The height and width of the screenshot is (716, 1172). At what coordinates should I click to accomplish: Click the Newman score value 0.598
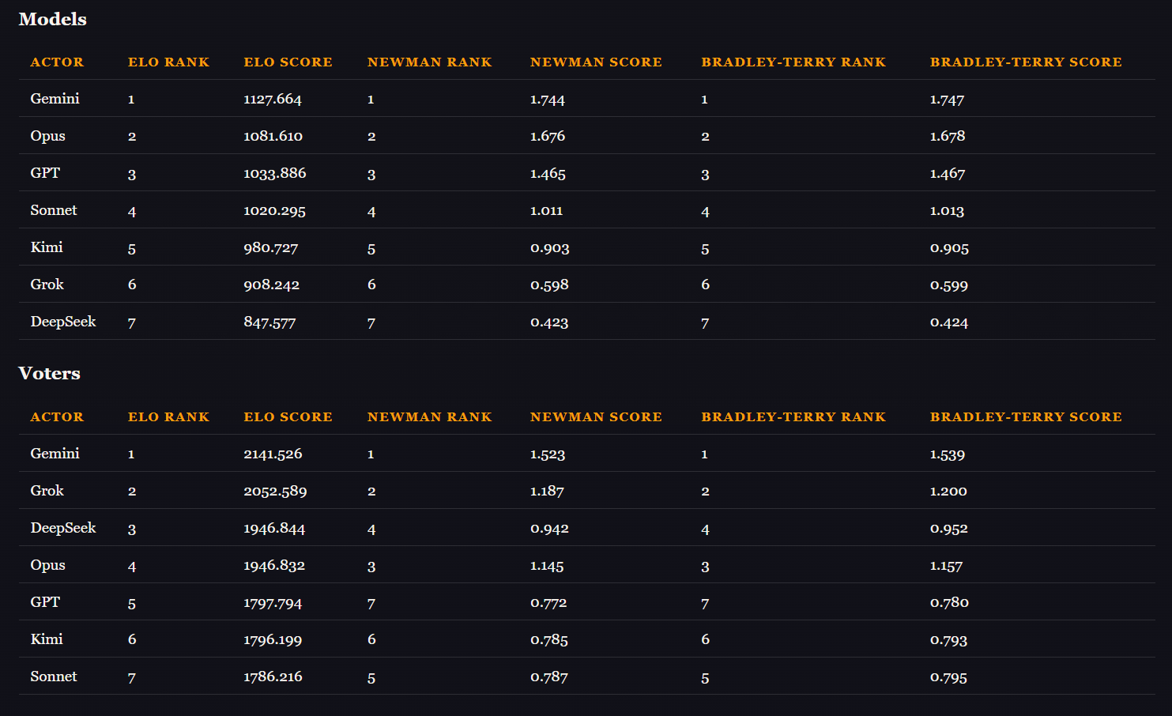coord(549,285)
